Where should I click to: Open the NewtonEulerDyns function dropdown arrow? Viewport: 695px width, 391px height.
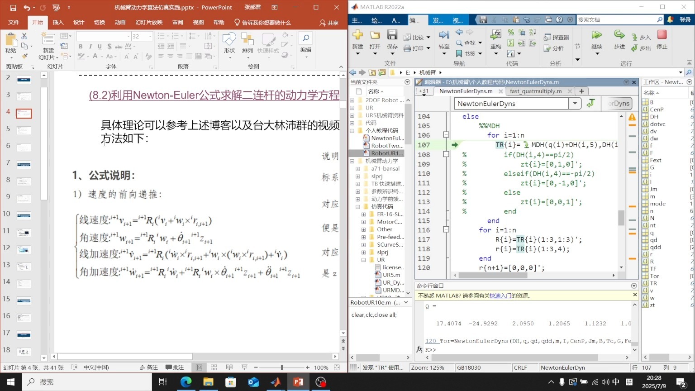click(575, 103)
